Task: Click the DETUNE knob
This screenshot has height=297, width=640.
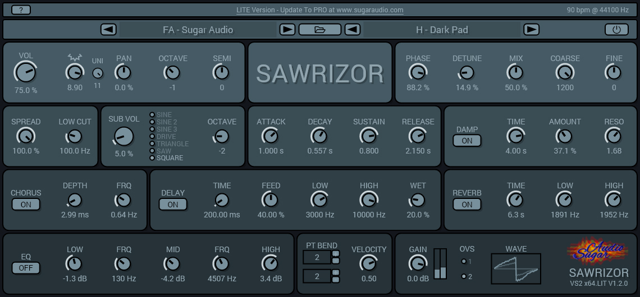Action: [x=467, y=72]
